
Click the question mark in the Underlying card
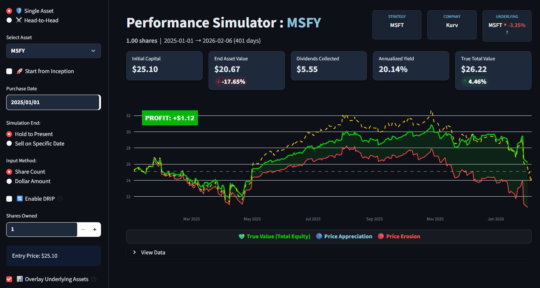click(507, 33)
